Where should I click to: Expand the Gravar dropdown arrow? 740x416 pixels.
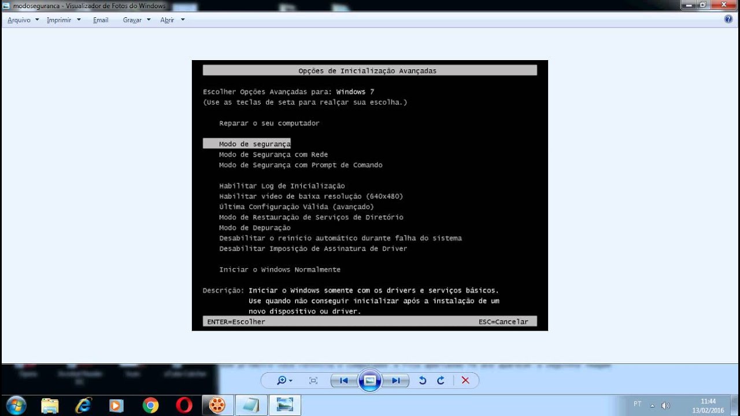point(149,20)
